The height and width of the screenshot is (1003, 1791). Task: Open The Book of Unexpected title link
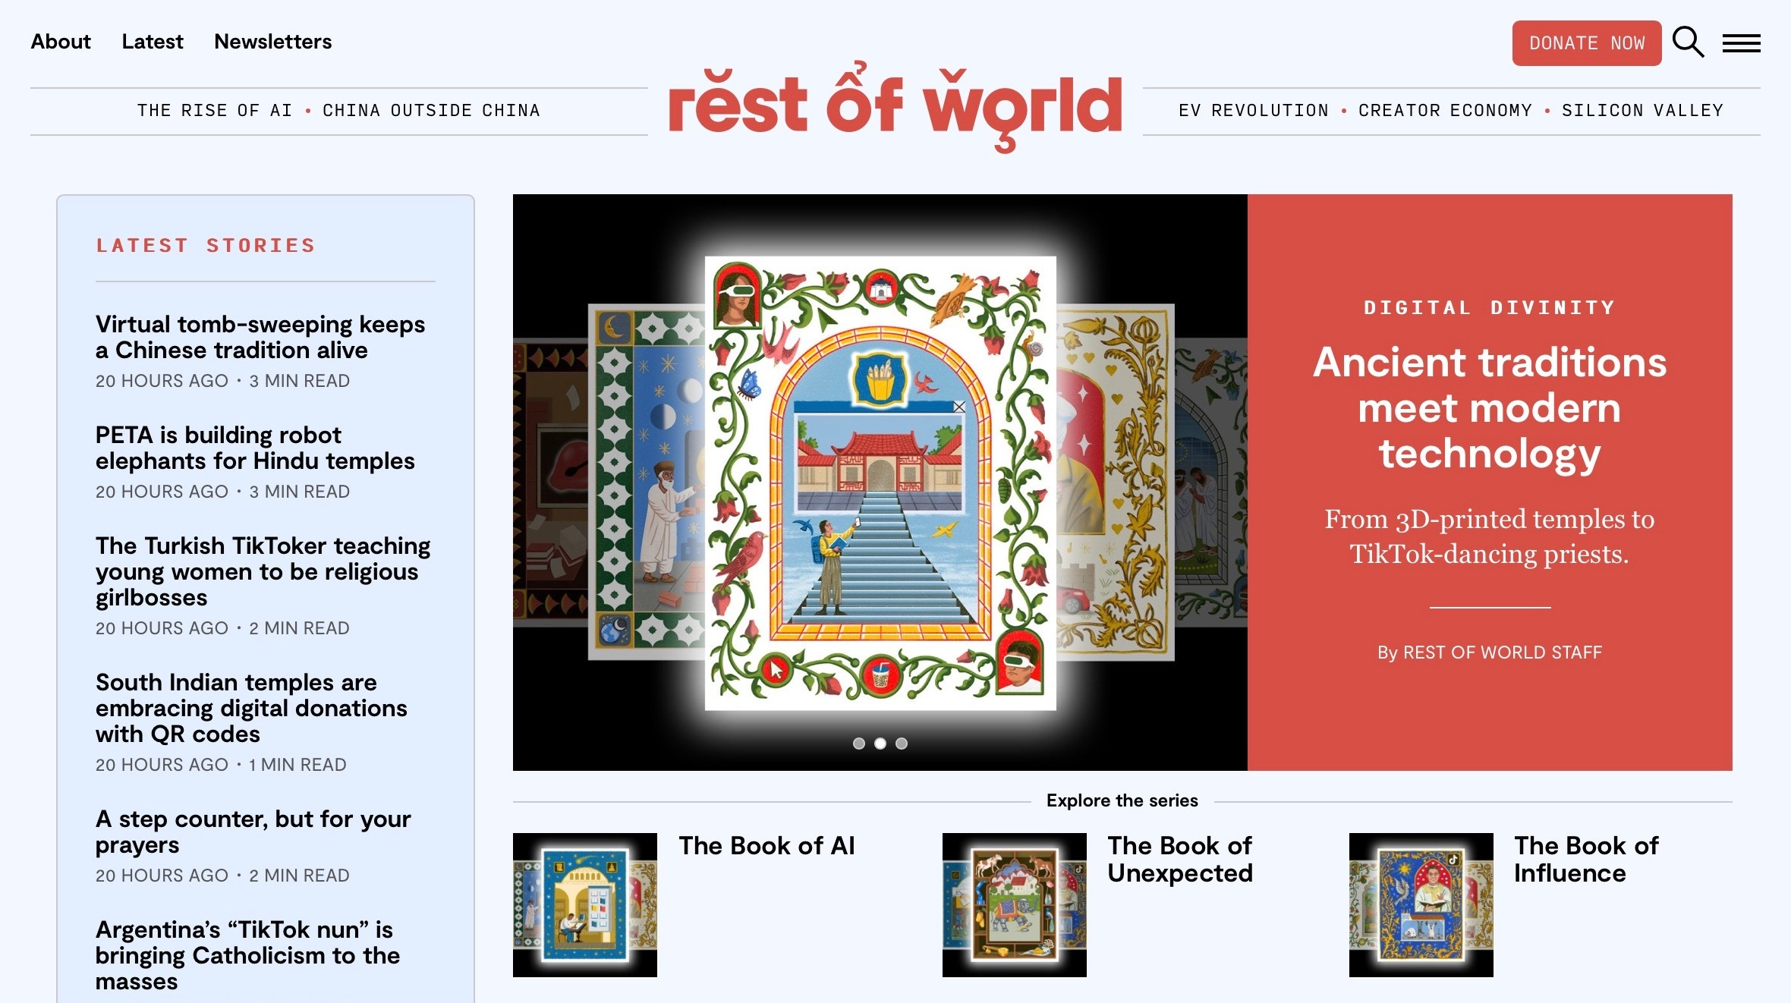1180,860
